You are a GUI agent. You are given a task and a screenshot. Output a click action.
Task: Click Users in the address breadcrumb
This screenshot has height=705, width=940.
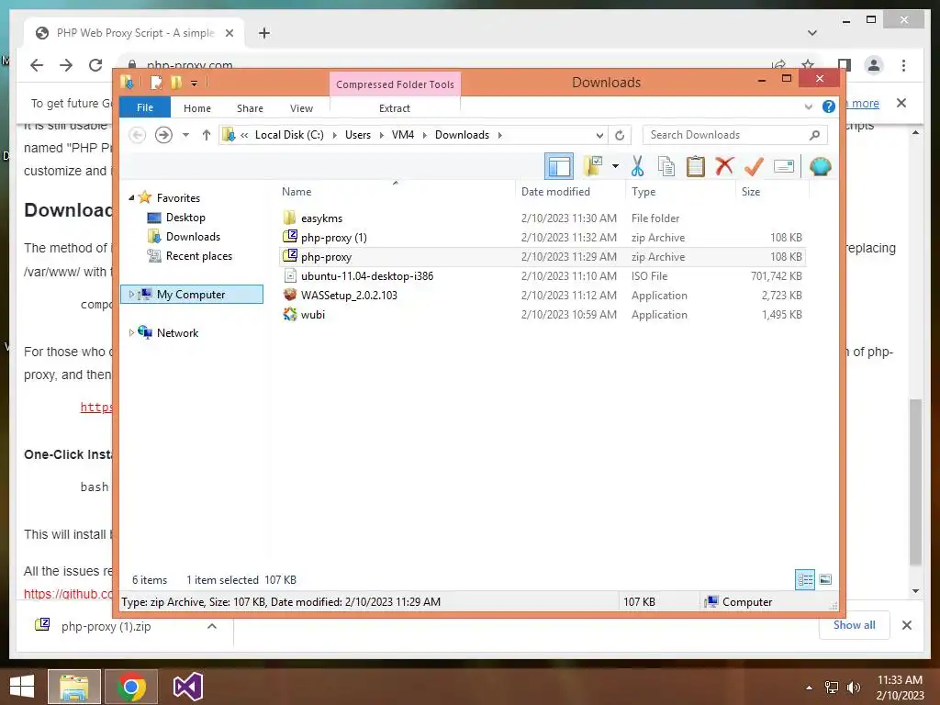[358, 135]
